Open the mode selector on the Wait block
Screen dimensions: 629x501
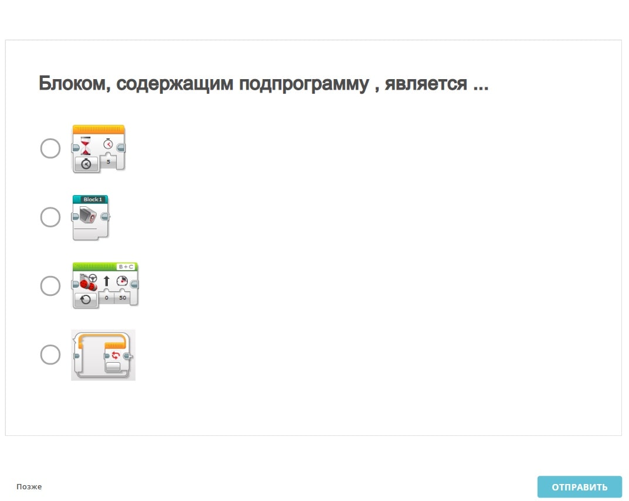click(86, 164)
